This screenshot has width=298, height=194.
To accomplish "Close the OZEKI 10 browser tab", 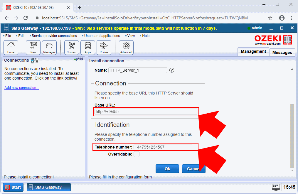I will (68, 8).
